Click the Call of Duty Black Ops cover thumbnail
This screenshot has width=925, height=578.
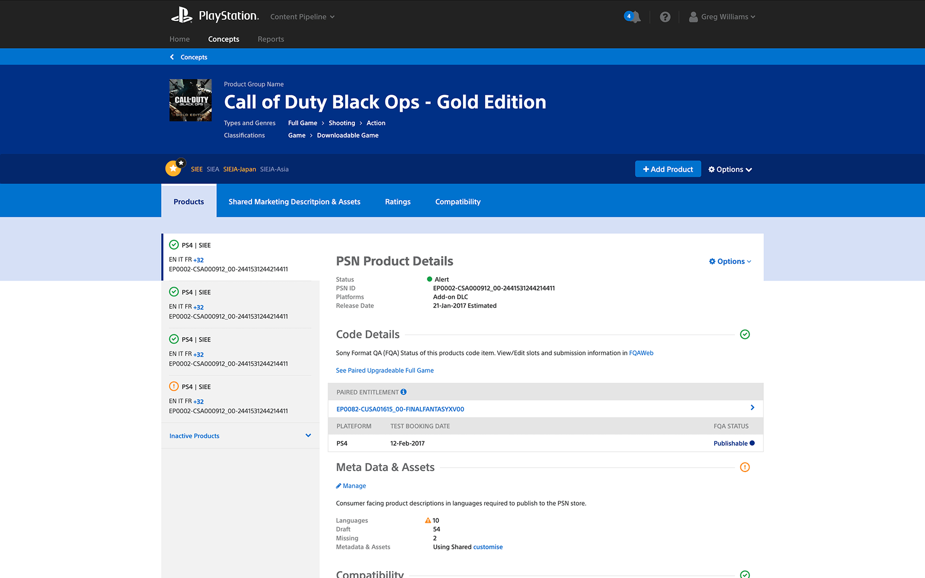191,100
